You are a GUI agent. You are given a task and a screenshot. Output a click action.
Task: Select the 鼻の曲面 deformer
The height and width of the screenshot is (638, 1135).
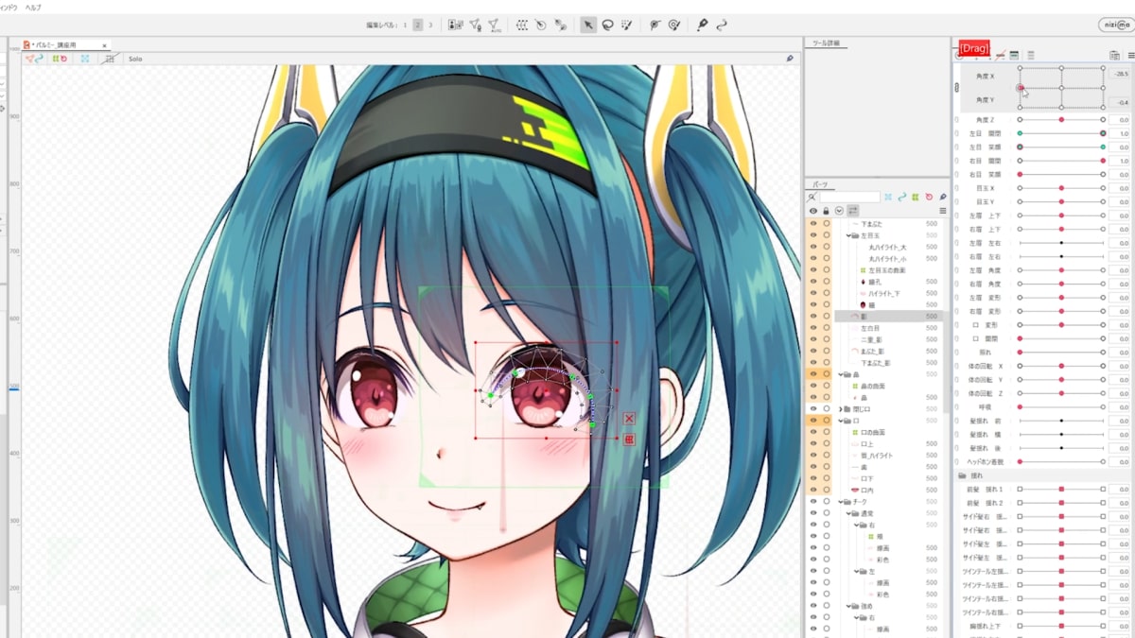(x=874, y=386)
